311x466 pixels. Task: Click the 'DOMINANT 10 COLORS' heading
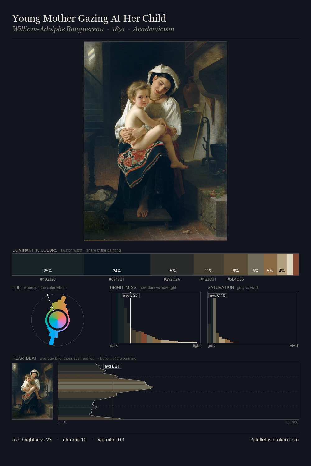(35, 250)
